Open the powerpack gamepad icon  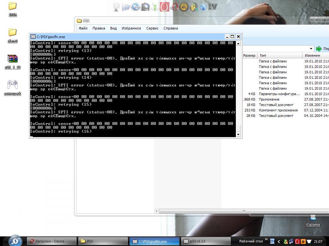point(13,85)
